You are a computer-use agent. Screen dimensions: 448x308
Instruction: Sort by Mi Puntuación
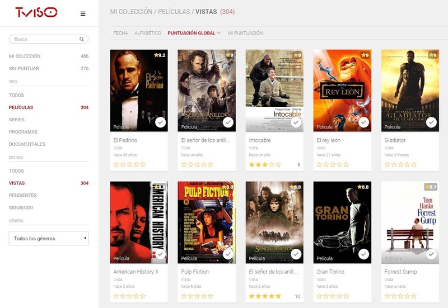(x=245, y=33)
